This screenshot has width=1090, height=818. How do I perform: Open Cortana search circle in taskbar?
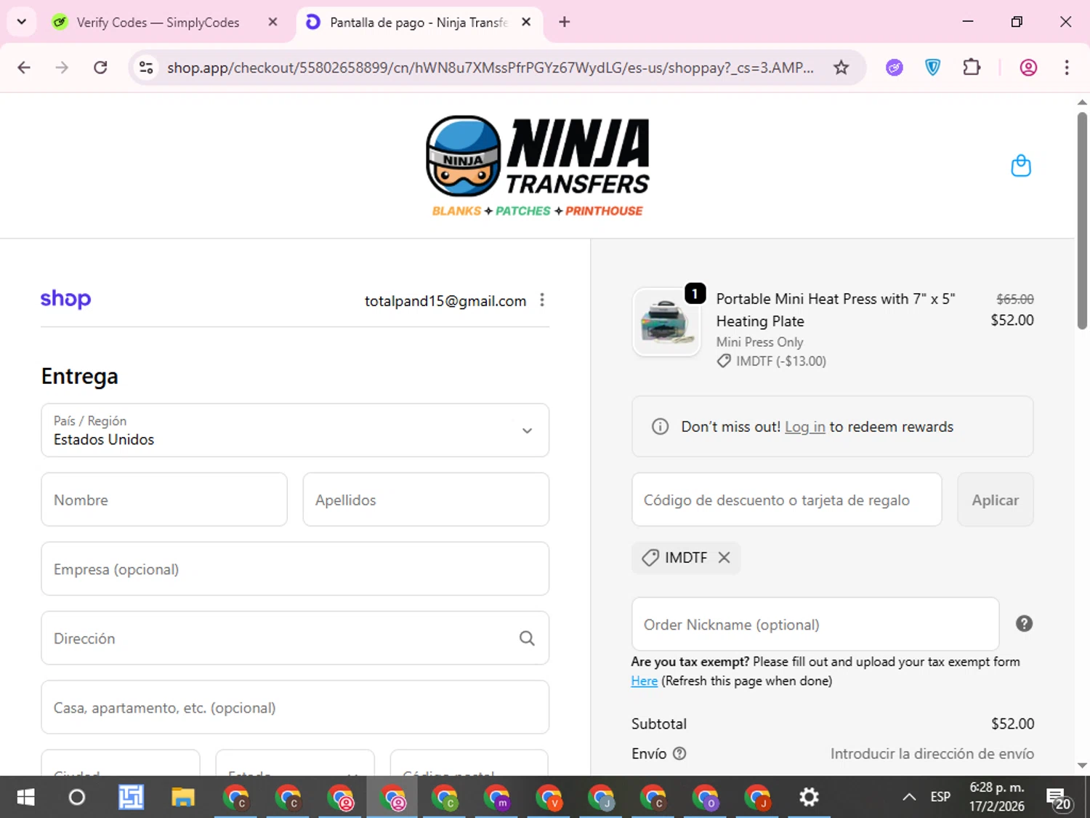[76, 797]
